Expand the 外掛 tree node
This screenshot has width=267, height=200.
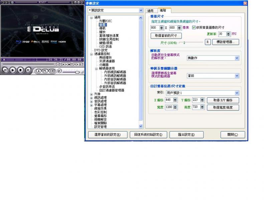[x=91, y=94]
